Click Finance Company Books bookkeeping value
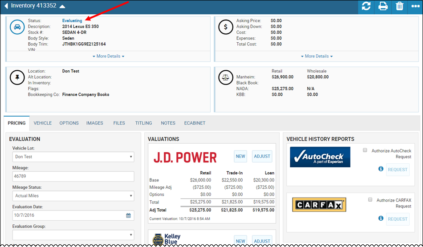 click(85, 94)
